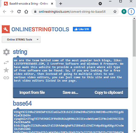The width and height of the screenshot is (136, 133).
Task: Click the scrollbar down arrow
Action: click(x=134, y=131)
